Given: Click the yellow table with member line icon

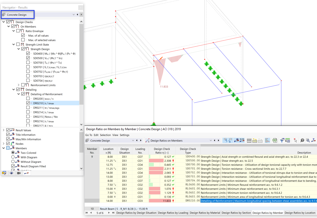Looking at the screenshot, I should [x=255, y=140].
